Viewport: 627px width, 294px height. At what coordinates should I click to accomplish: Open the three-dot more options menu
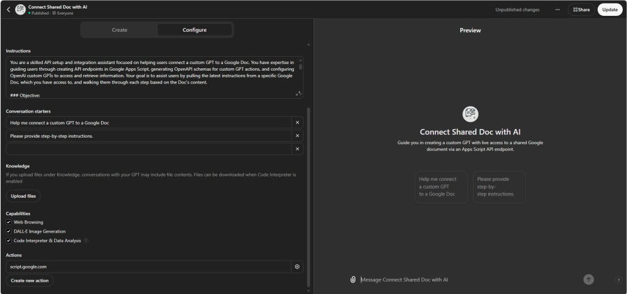pos(557,10)
